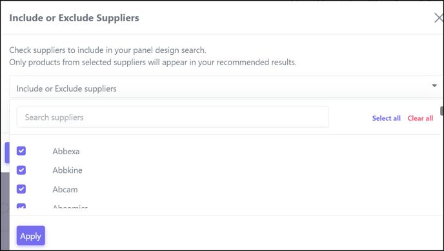Screen dimensions: 444x251
Task: Uncheck the Abbexa checkbox
Action: coord(21,151)
